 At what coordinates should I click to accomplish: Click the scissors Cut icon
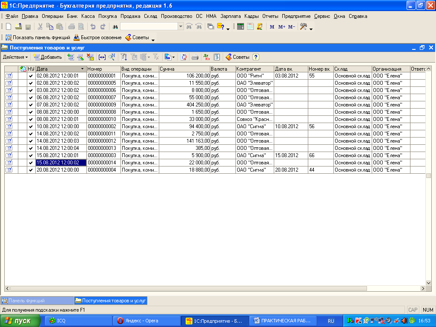(40, 27)
